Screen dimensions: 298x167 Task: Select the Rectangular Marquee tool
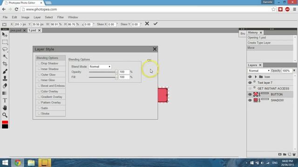click(x=5, y=42)
